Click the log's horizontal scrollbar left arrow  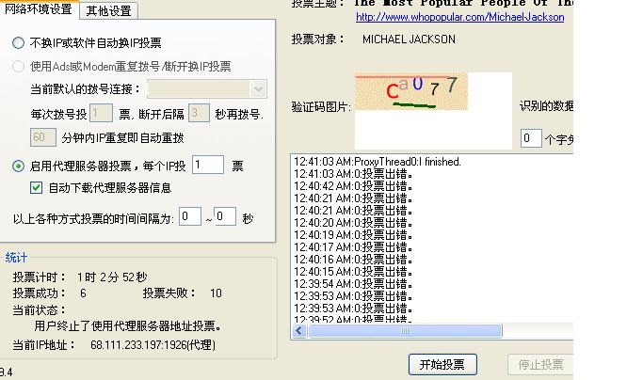(300, 331)
